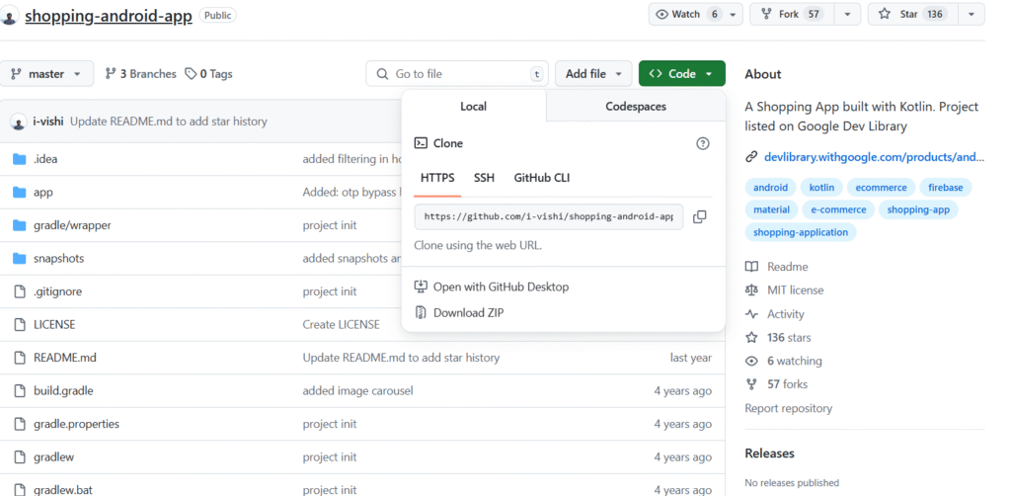Open the devlibrary.withgoogle.com link
This screenshot has width=1011, height=496.
coord(875,157)
